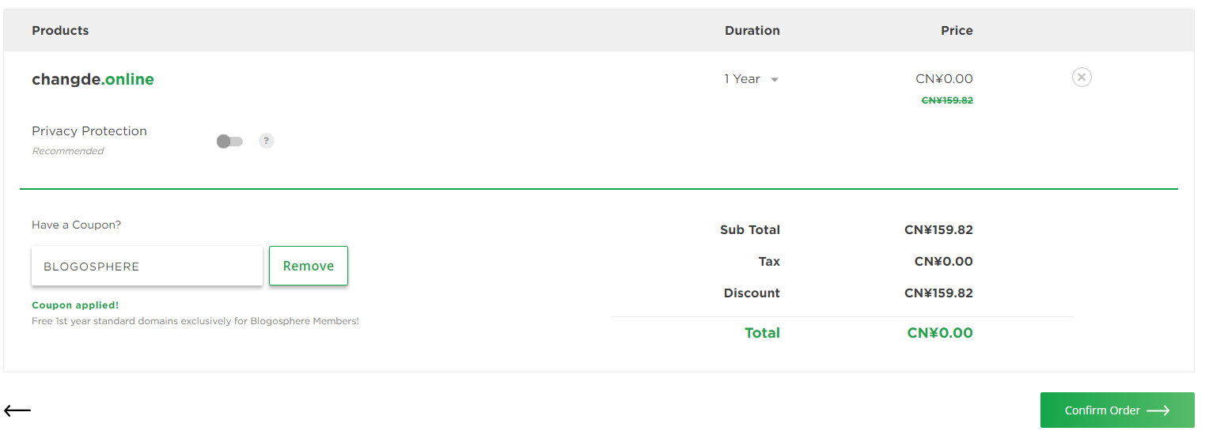Click the Sub Total label

click(750, 230)
